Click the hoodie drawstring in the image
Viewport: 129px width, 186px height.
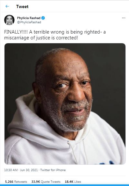(x=73, y=152)
